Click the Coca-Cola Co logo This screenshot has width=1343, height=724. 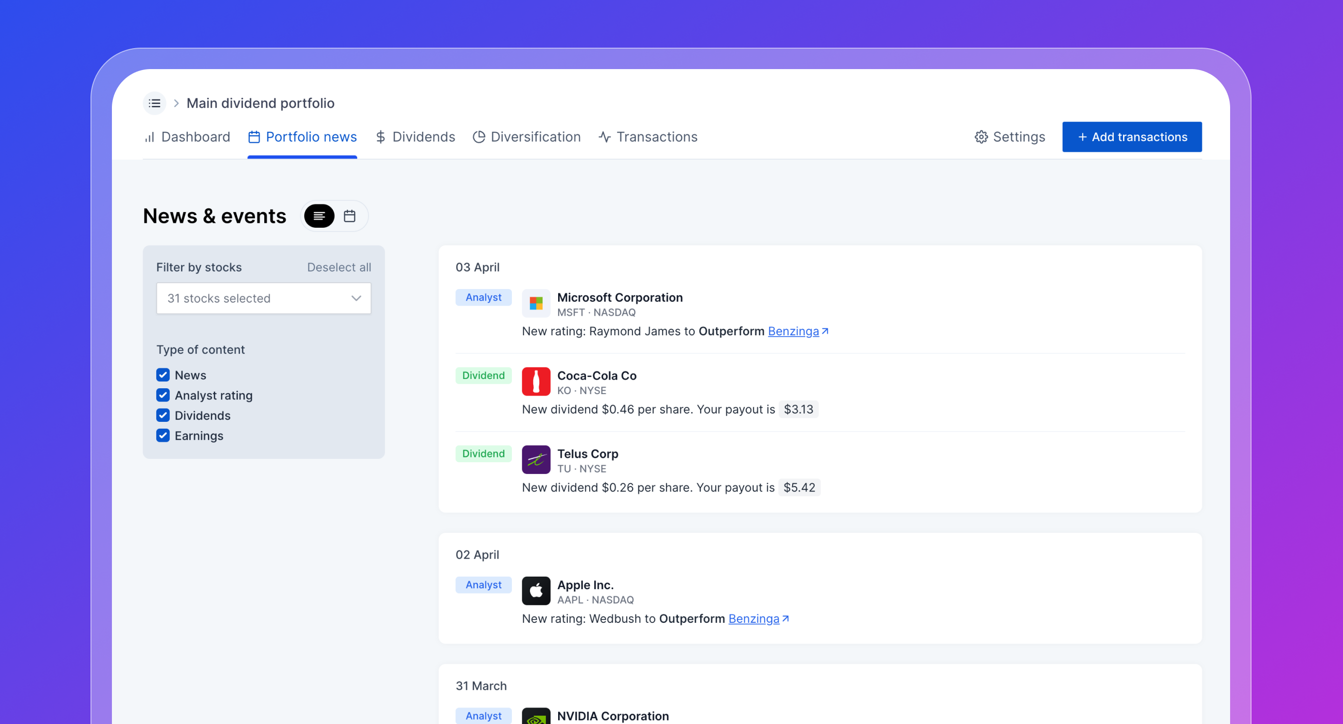(535, 381)
